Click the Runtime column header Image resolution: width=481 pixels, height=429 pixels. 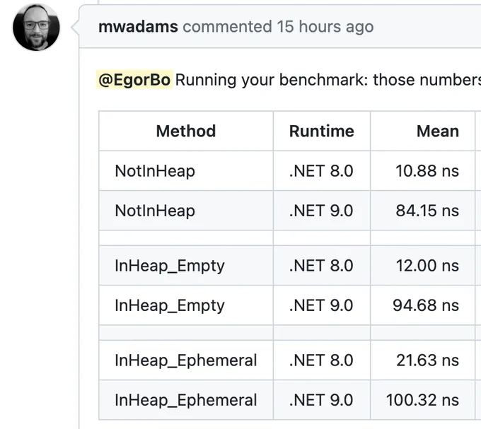(x=321, y=131)
